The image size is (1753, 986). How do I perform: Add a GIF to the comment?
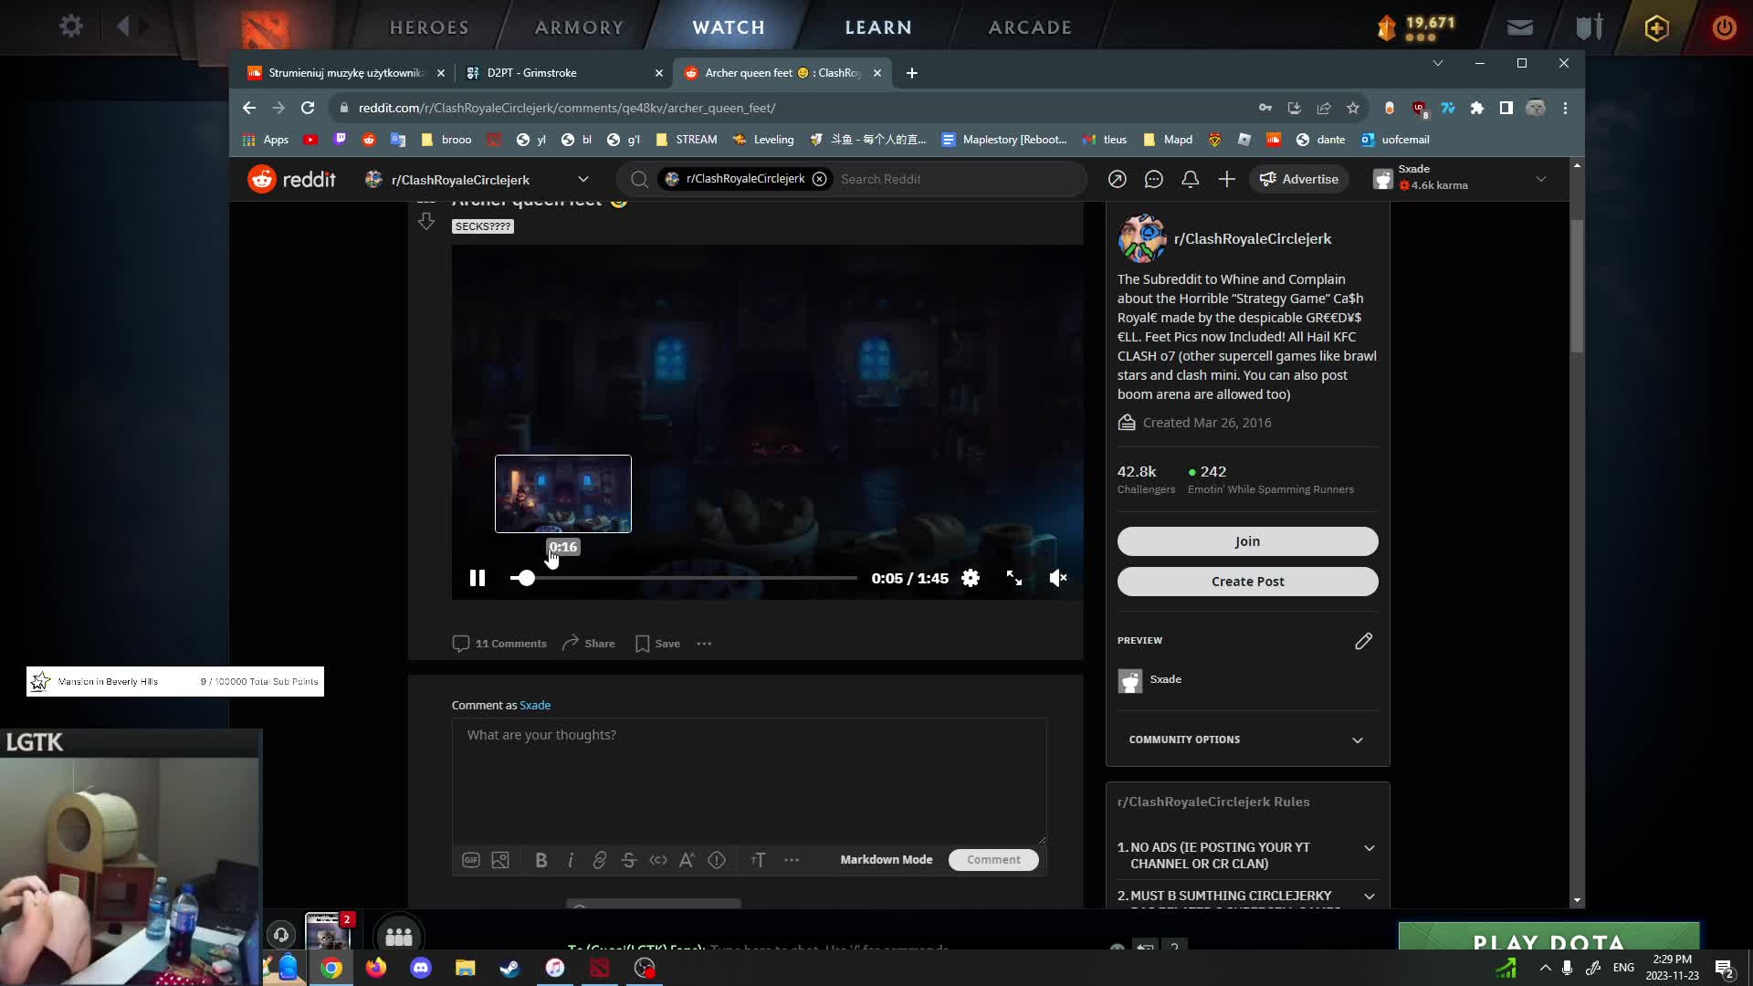(470, 860)
